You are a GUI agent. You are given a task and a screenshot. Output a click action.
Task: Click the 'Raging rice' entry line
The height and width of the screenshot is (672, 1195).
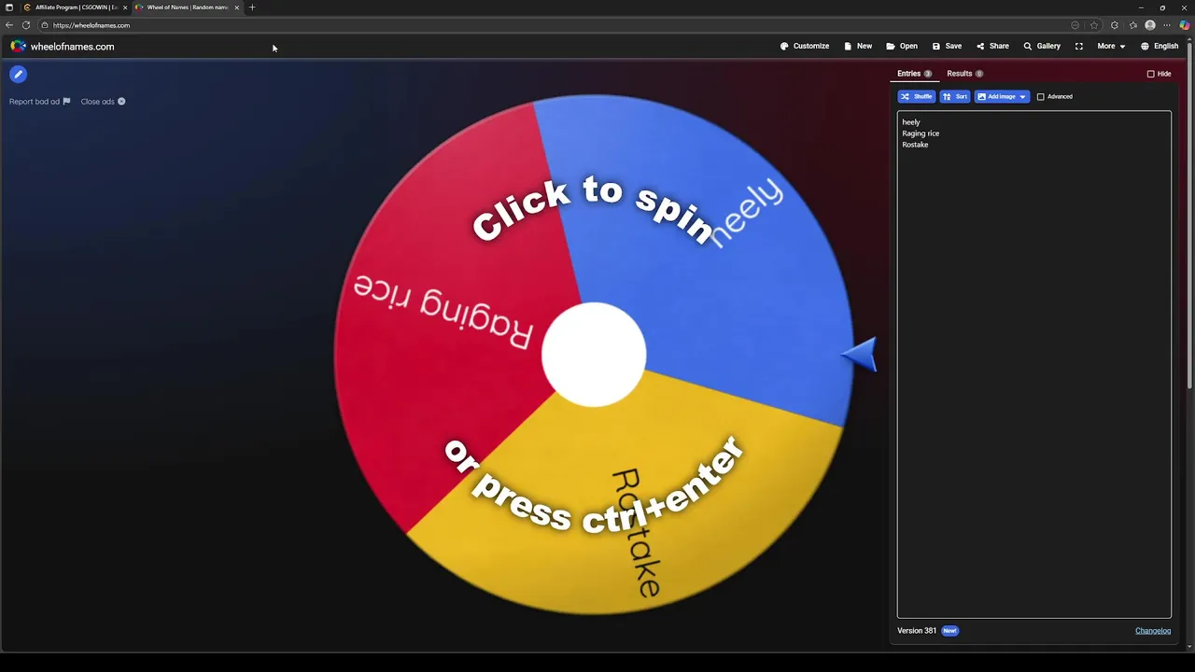(921, 133)
